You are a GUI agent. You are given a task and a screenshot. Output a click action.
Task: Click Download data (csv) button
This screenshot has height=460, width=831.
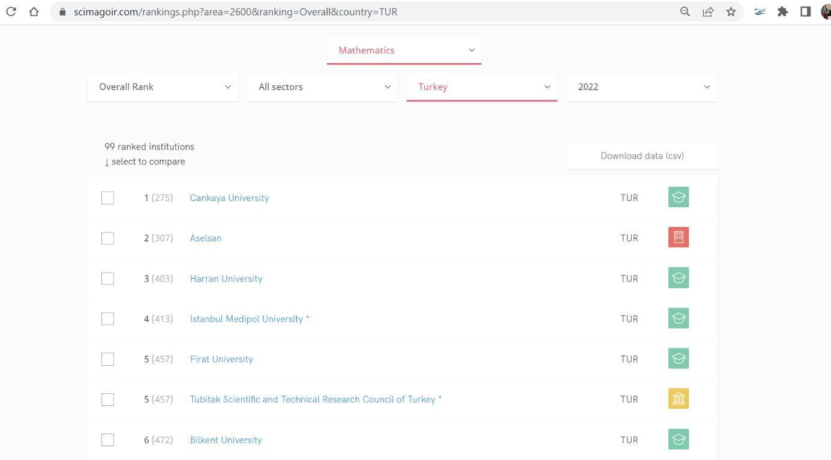(x=642, y=156)
